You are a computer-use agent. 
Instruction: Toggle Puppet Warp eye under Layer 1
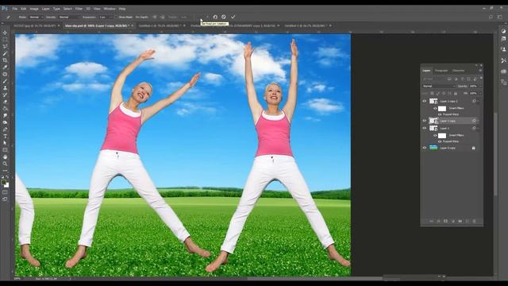coord(440,141)
